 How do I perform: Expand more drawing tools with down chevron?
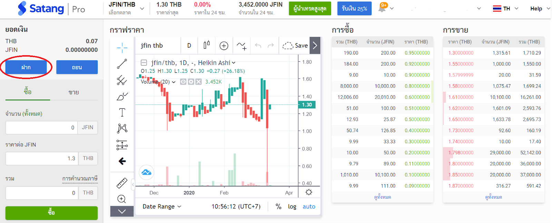(x=122, y=212)
